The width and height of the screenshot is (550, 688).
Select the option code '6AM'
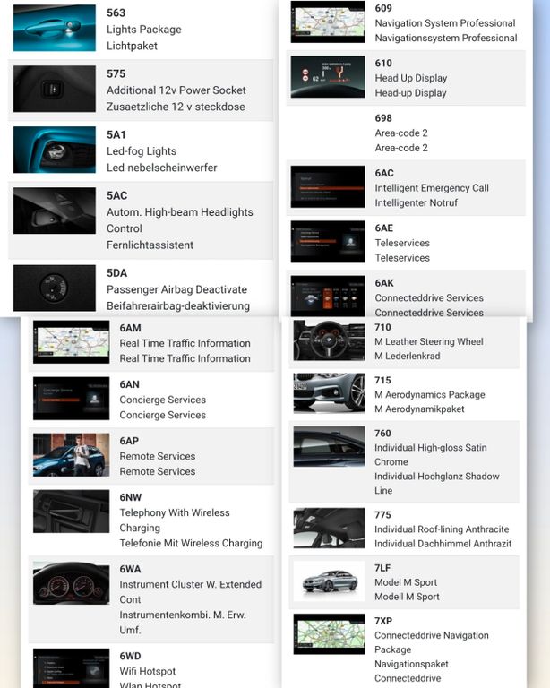(x=130, y=328)
